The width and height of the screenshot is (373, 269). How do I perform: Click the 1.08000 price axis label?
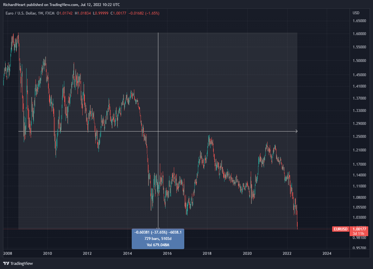359,198
